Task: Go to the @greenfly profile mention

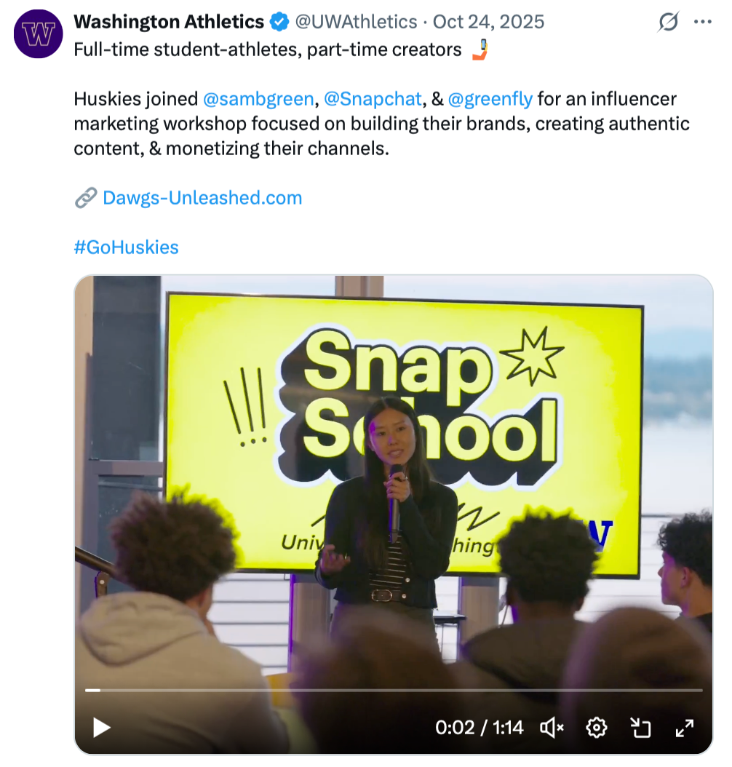Action: click(x=490, y=99)
